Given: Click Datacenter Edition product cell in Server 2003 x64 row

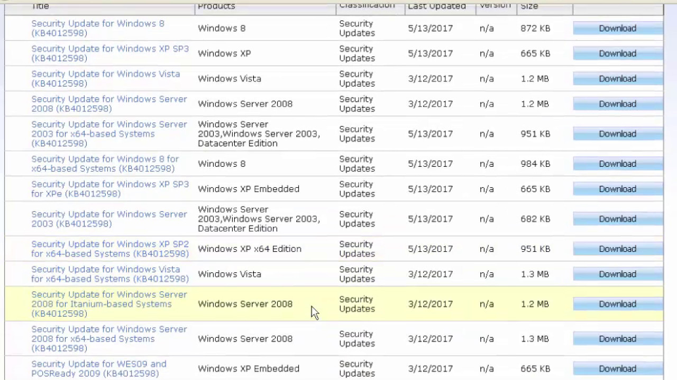Looking at the screenshot, I should 259,134.
